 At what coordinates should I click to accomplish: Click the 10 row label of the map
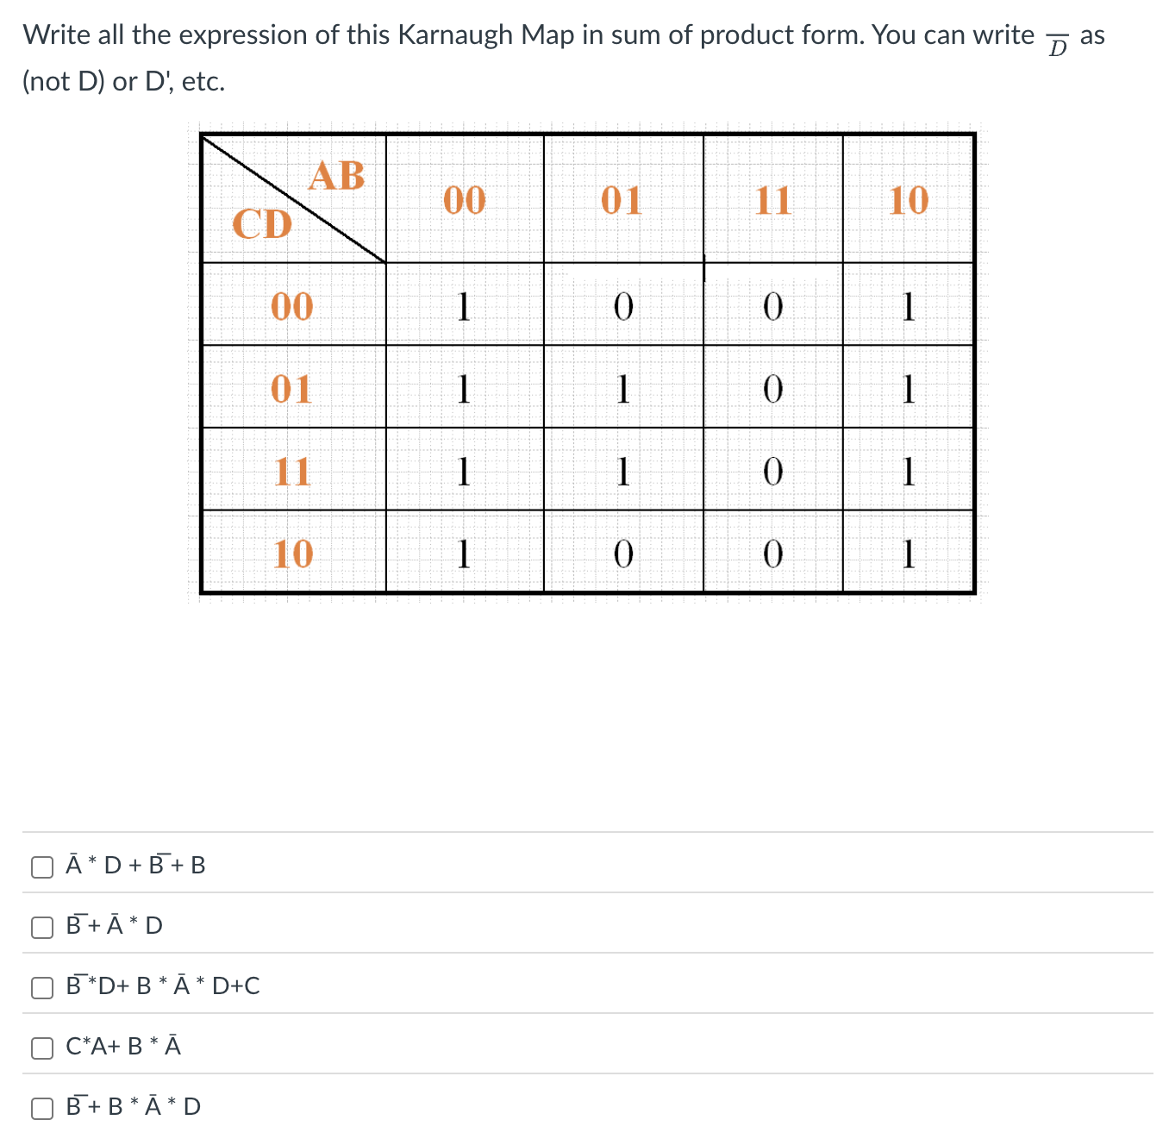point(293,554)
